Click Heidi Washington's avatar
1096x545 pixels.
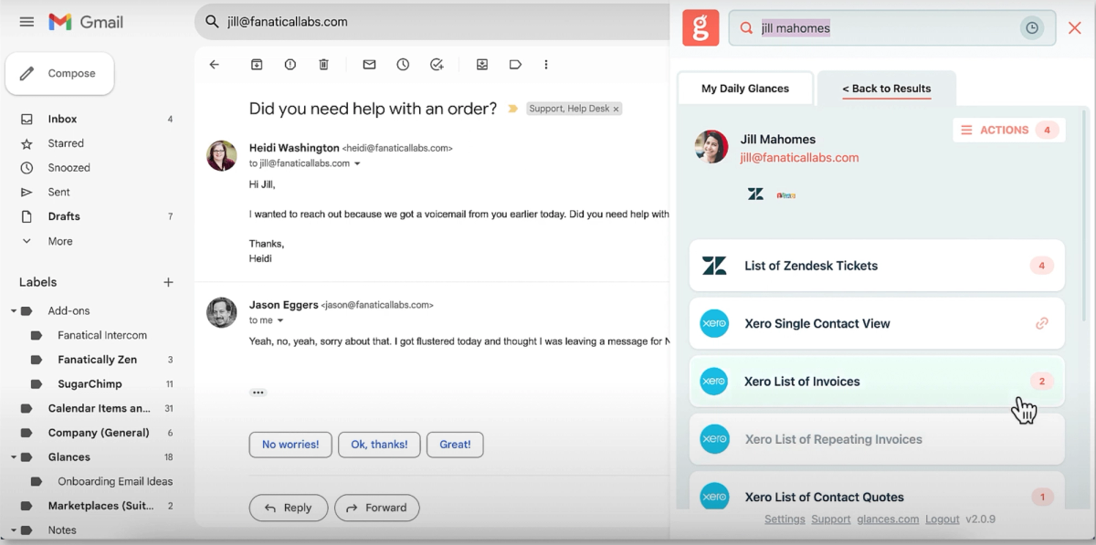[222, 155]
